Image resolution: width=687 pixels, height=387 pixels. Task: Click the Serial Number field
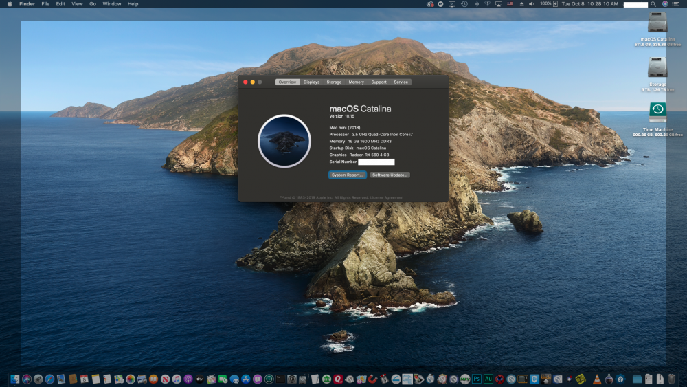(376, 162)
